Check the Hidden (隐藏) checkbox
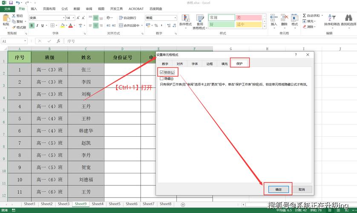357x213 pixels. (162, 78)
